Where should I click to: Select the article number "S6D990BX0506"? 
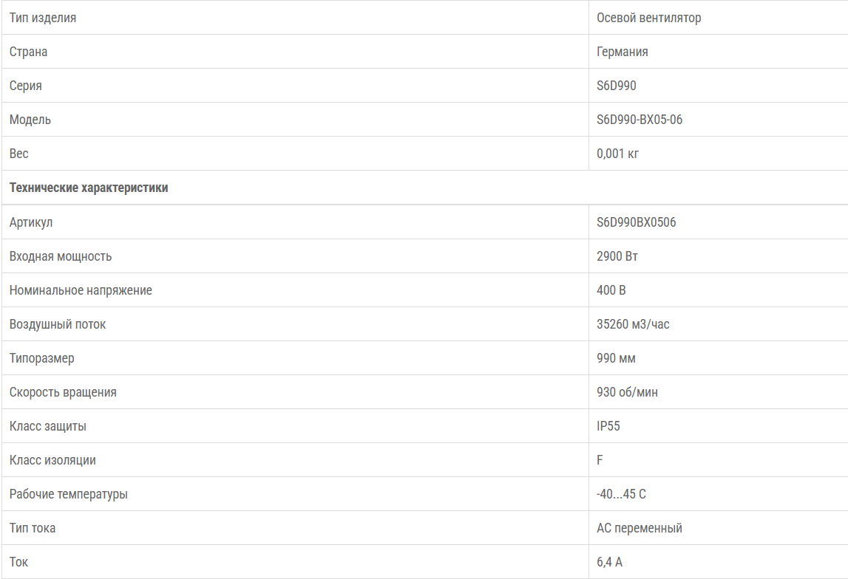(636, 222)
